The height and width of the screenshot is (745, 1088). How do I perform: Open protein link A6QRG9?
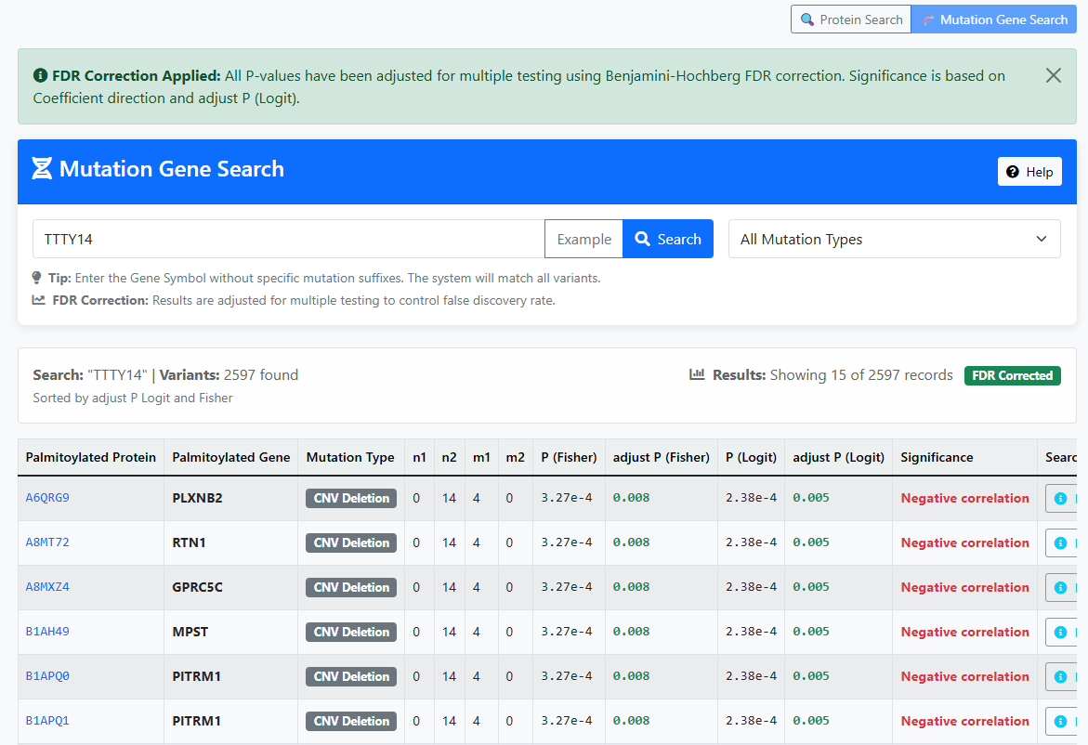47,497
